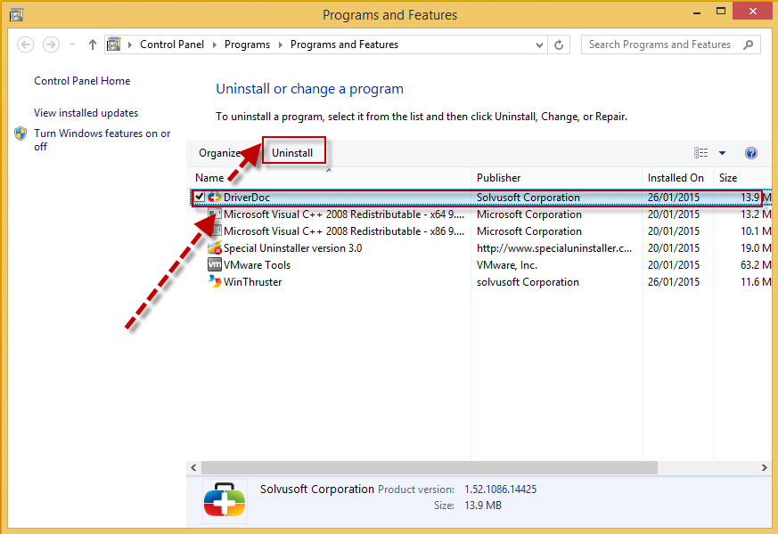Open the recent locations history arrow
Image resolution: width=778 pixels, height=534 pixels.
pyautogui.click(x=72, y=44)
